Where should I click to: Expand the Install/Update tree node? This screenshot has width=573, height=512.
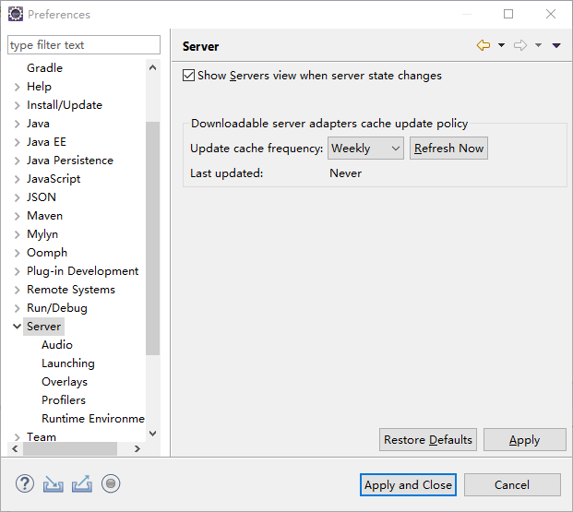(17, 105)
